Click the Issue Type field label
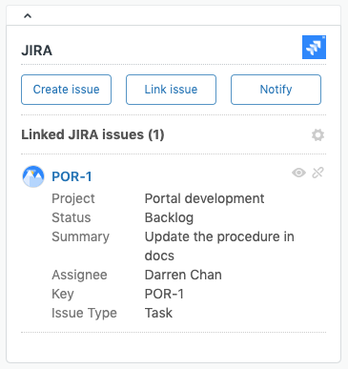Viewport: 348px width, 369px height. (84, 314)
